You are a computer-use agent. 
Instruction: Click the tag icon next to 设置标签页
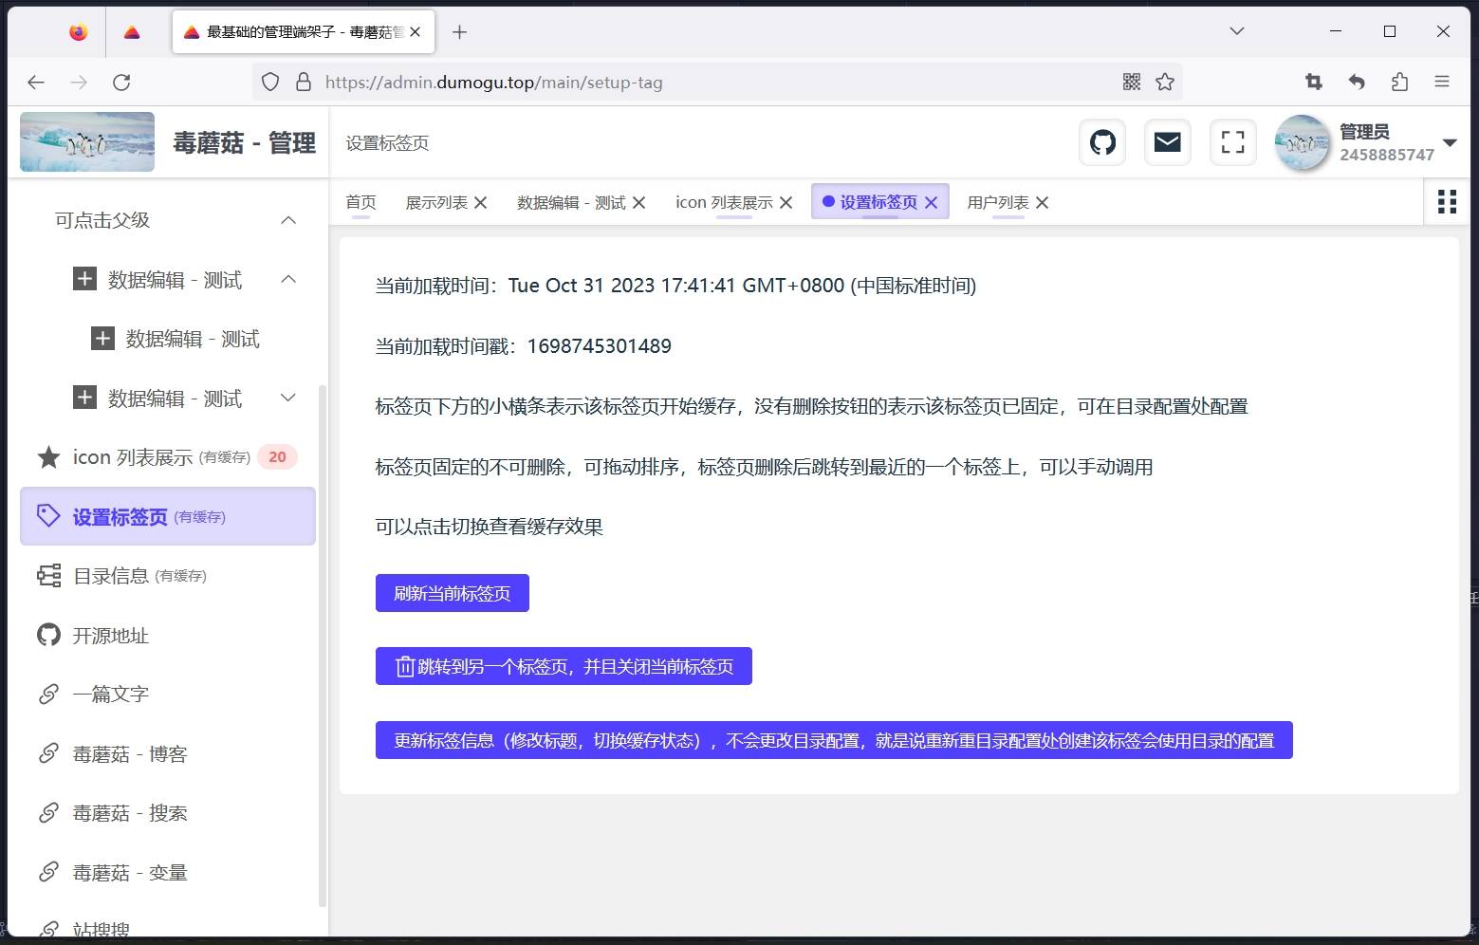point(47,515)
